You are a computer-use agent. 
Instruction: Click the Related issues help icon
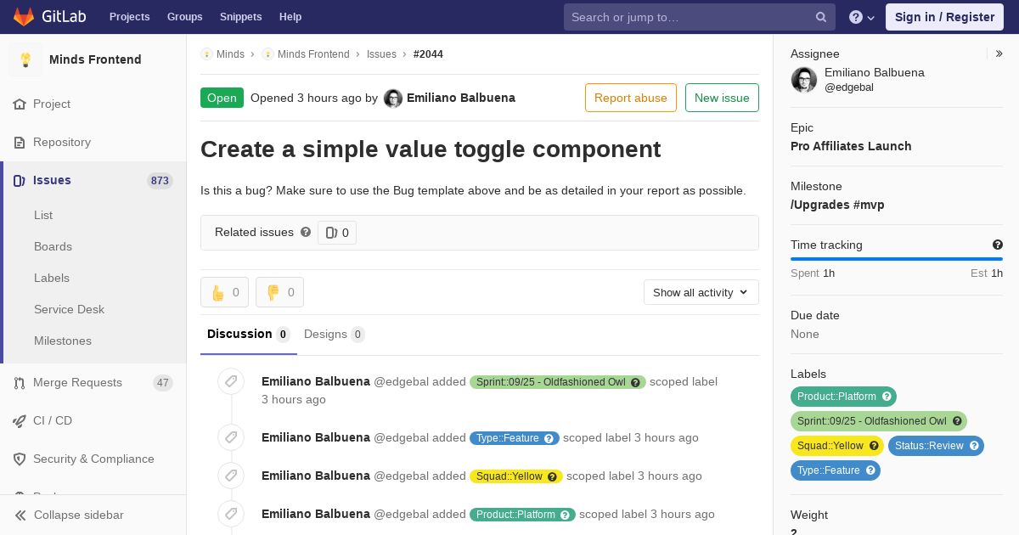point(306,232)
